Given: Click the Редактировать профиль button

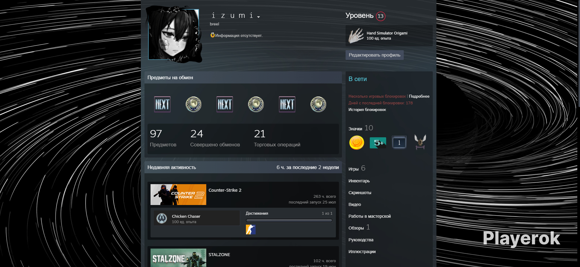Looking at the screenshot, I should coord(374,55).
